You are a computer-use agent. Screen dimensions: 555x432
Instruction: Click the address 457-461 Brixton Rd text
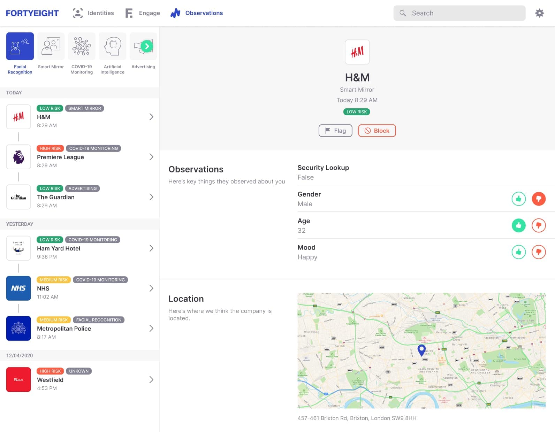coord(357,418)
